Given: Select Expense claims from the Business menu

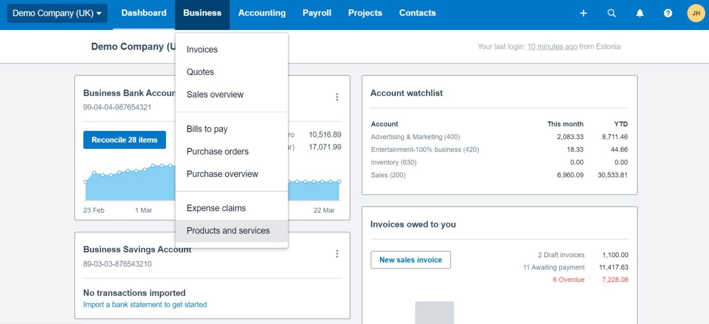Looking at the screenshot, I should point(216,208).
